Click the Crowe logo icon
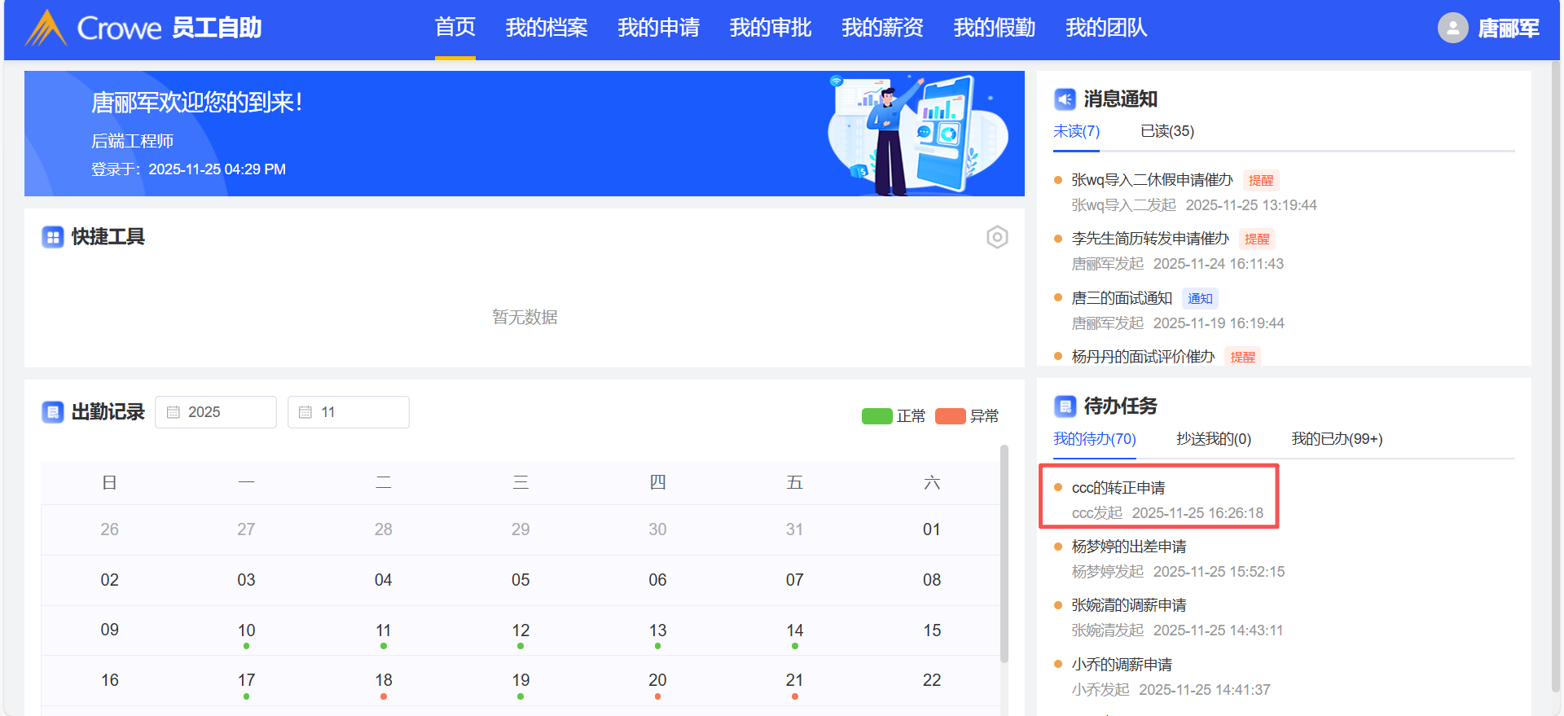This screenshot has width=1564, height=716. point(46,28)
